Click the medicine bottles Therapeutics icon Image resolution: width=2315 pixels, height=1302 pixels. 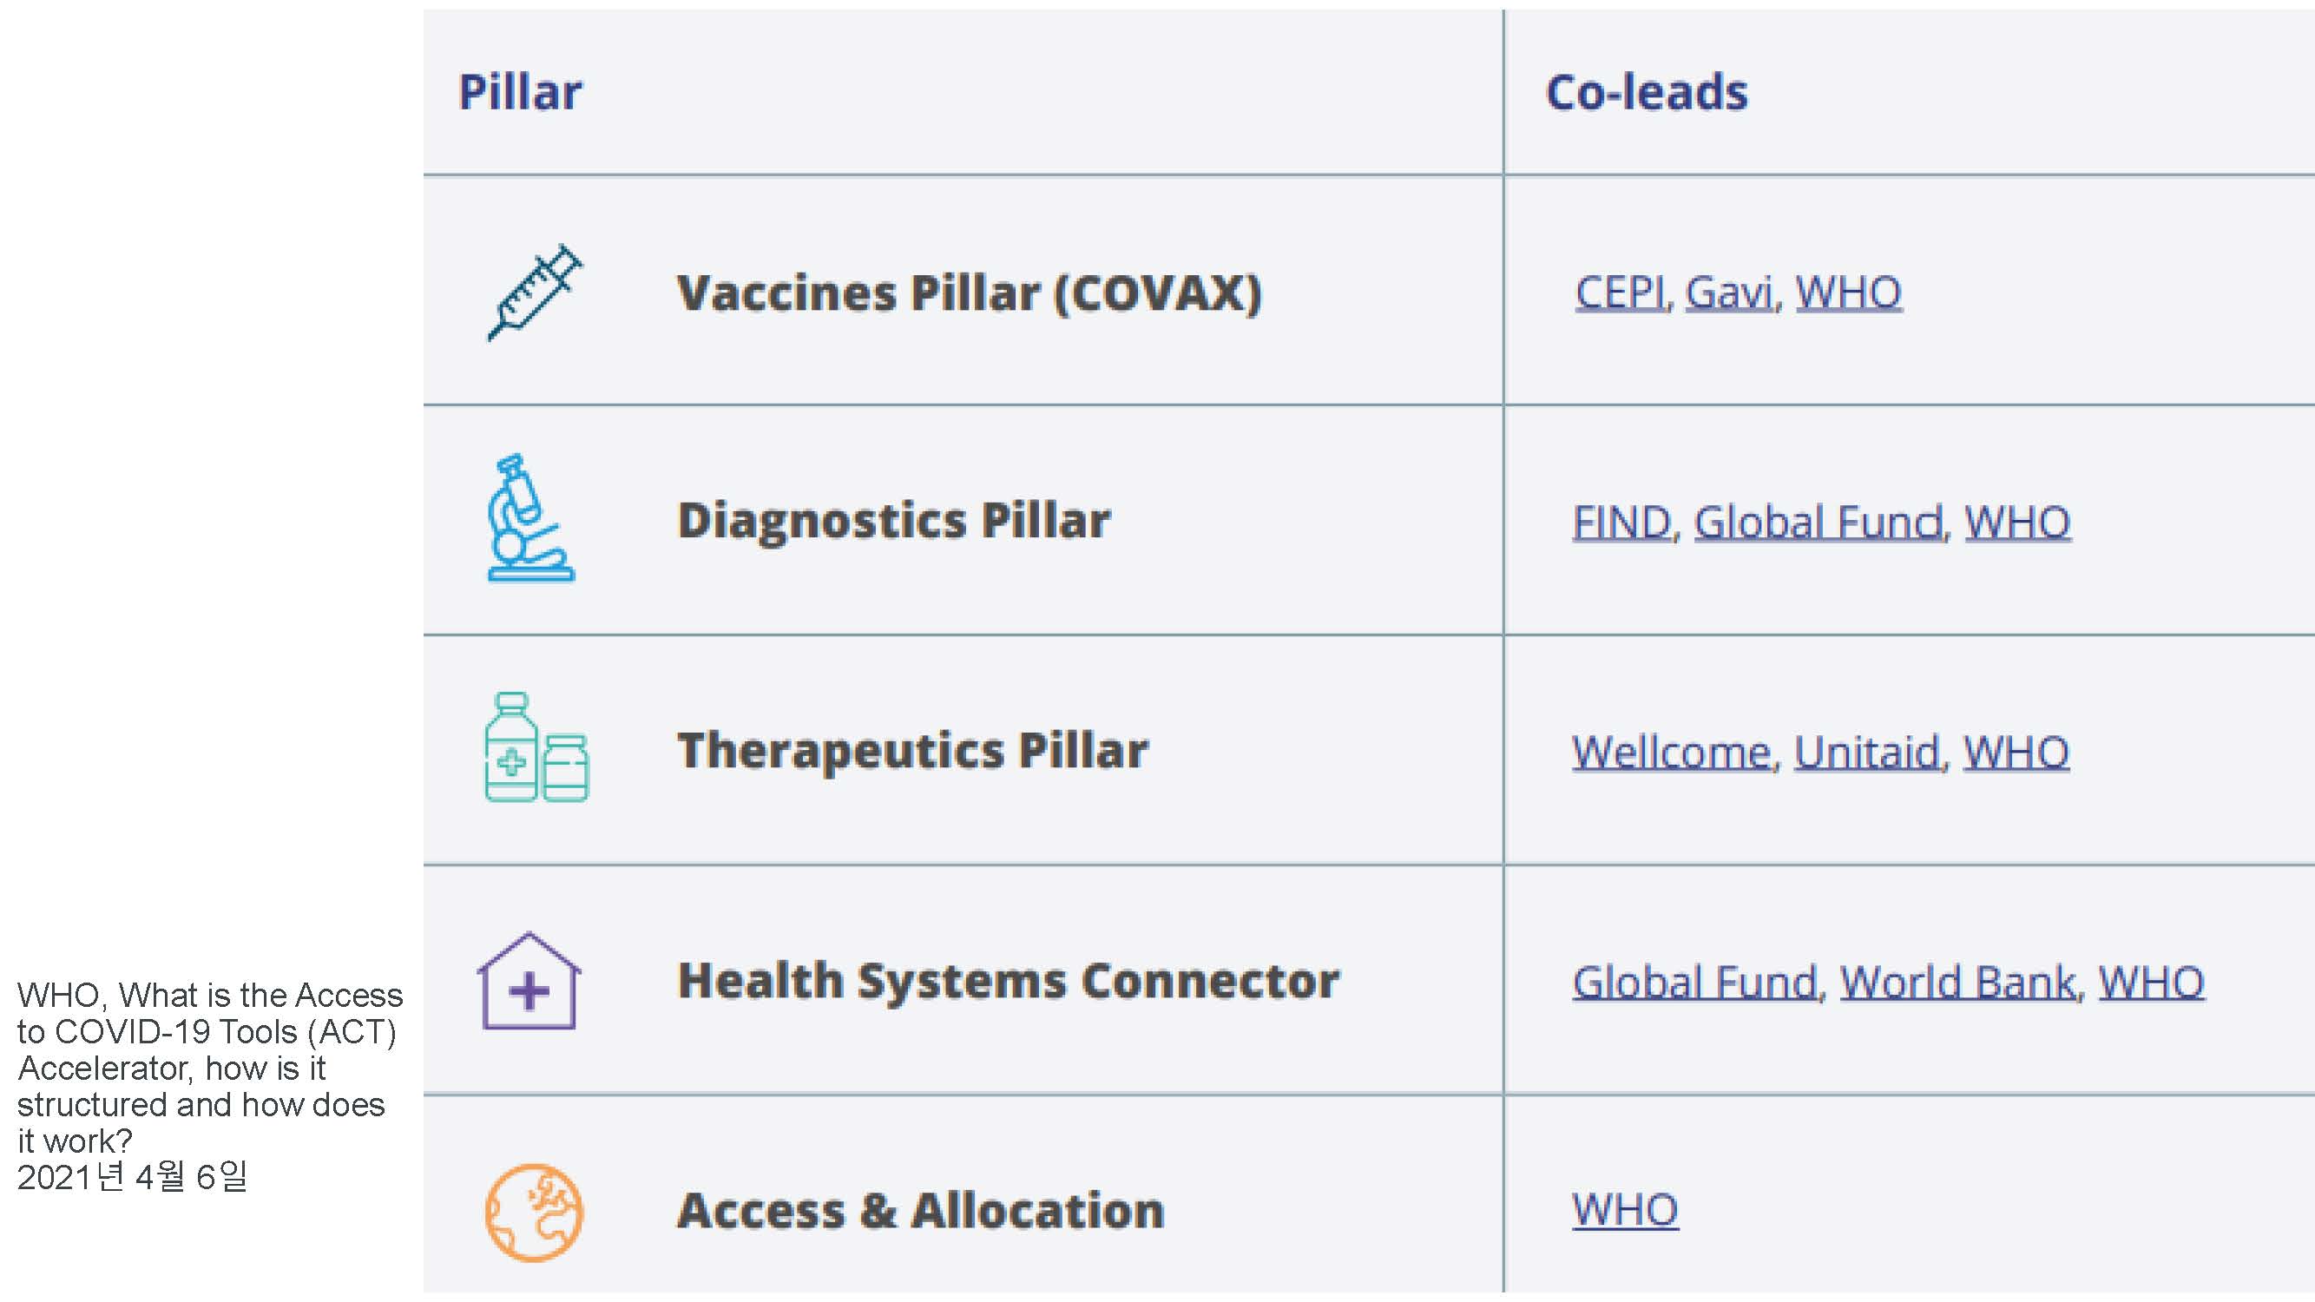click(x=536, y=747)
